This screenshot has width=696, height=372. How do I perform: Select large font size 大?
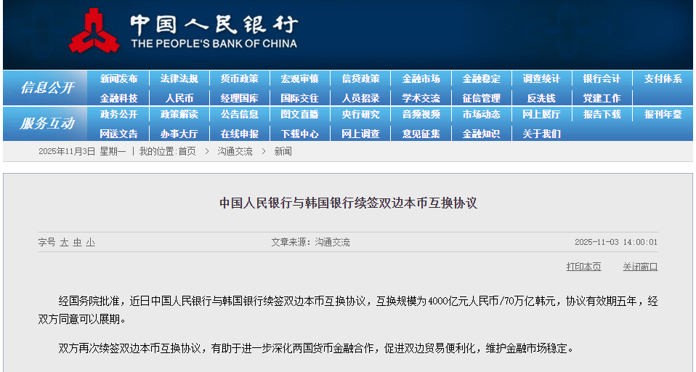64,243
